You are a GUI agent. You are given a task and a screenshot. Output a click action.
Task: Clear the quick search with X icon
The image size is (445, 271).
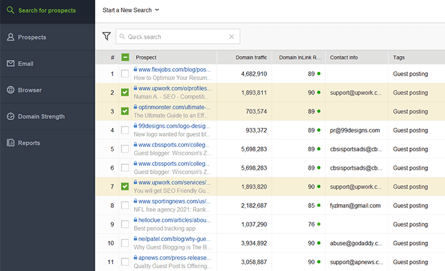231,37
